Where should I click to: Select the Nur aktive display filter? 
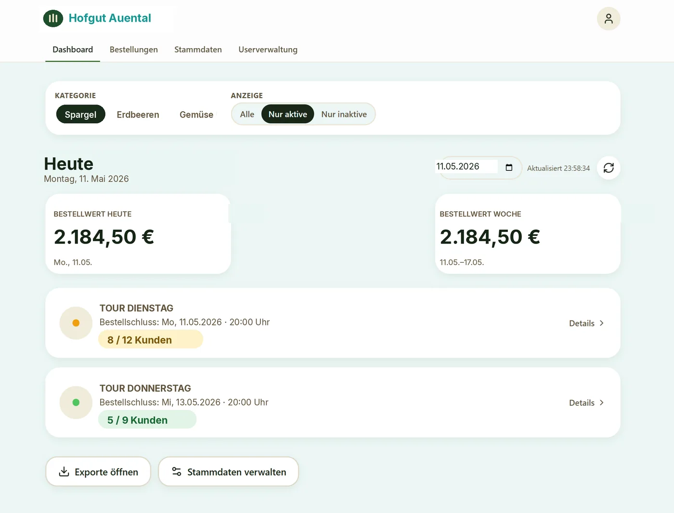click(288, 114)
